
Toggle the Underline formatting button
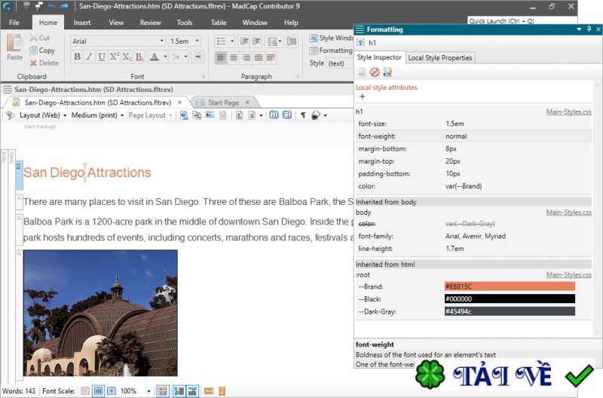tap(101, 57)
